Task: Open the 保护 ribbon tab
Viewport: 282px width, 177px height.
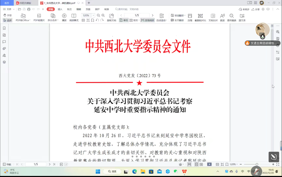Action: [x=97, y=9]
